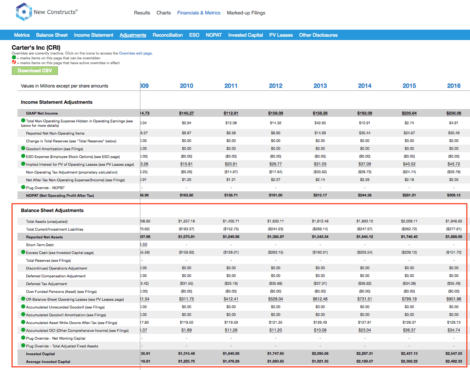
Task: Click the NOPAT (Net Operating Profit After Tax) label
Action: click(x=60, y=195)
